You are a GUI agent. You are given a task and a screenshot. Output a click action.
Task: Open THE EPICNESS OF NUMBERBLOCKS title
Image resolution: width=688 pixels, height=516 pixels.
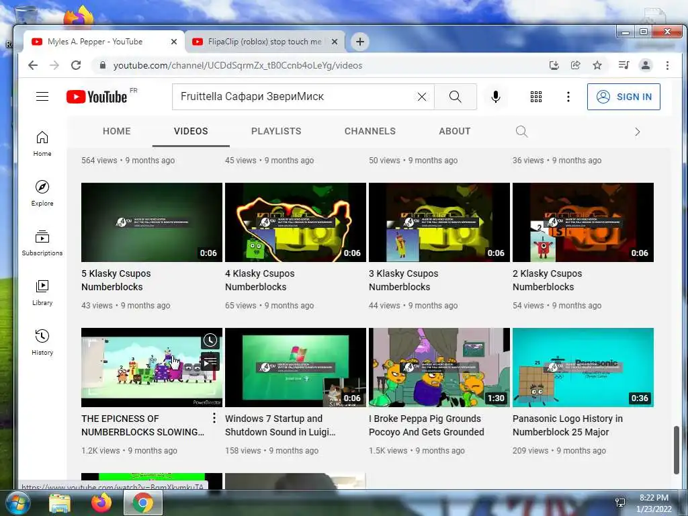coord(142,425)
